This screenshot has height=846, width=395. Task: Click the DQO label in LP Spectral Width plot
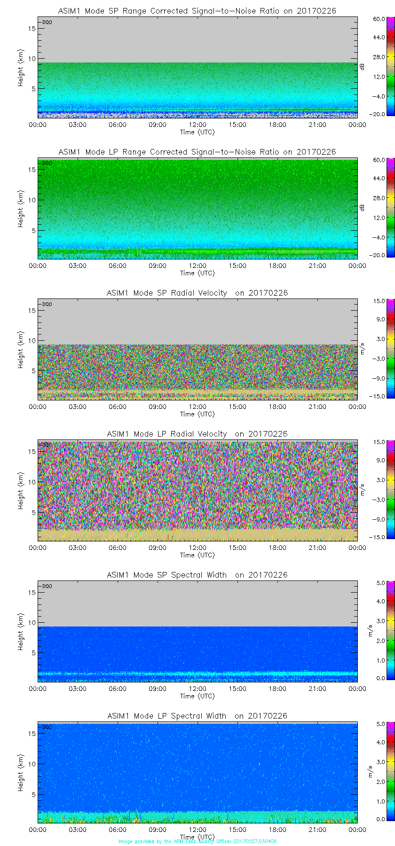[x=47, y=727]
